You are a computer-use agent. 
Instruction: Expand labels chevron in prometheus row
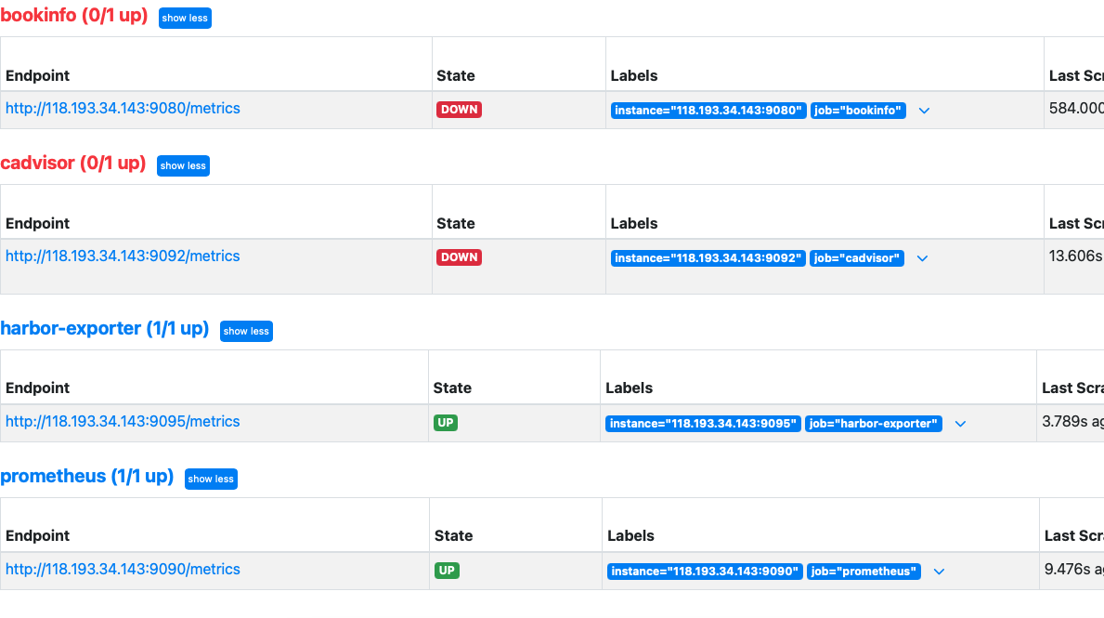click(x=939, y=572)
